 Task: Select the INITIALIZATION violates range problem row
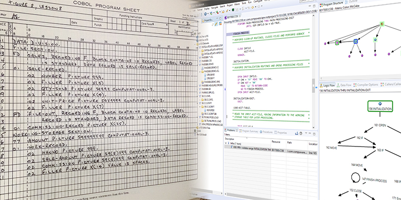271,149
